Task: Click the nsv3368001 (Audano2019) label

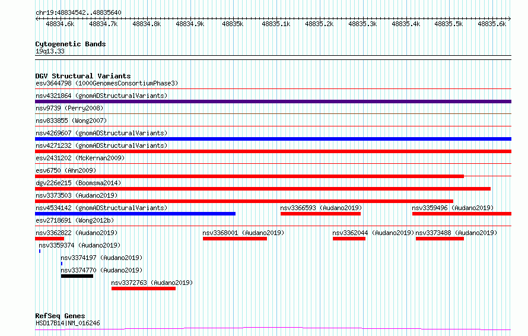Action: pos(243,233)
